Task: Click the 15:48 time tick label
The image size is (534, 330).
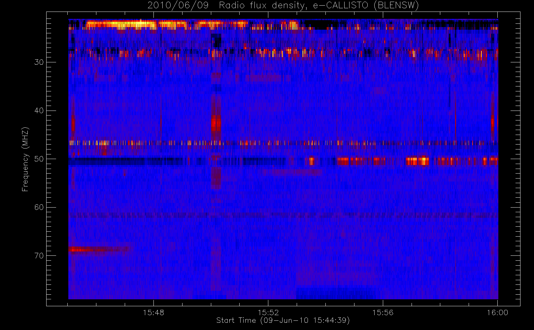Action: pos(153,313)
